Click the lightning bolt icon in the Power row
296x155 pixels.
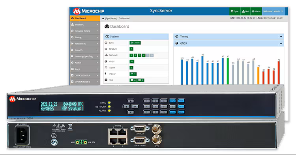point(105,73)
